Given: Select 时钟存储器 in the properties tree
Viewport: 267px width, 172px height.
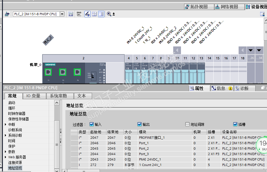Looking at the screenshot, I should point(17,114).
